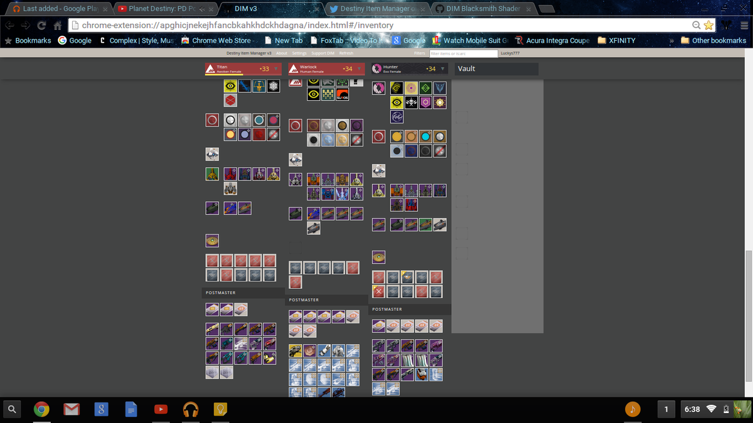Open the Other bookmarks folder

pyautogui.click(x=713, y=41)
